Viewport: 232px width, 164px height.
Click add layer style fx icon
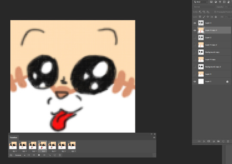coord(204,141)
